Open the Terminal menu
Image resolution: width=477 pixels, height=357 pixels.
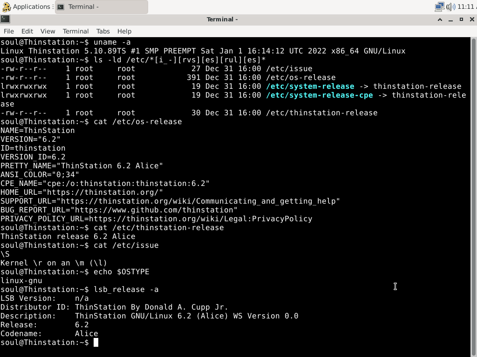point(75,31)
